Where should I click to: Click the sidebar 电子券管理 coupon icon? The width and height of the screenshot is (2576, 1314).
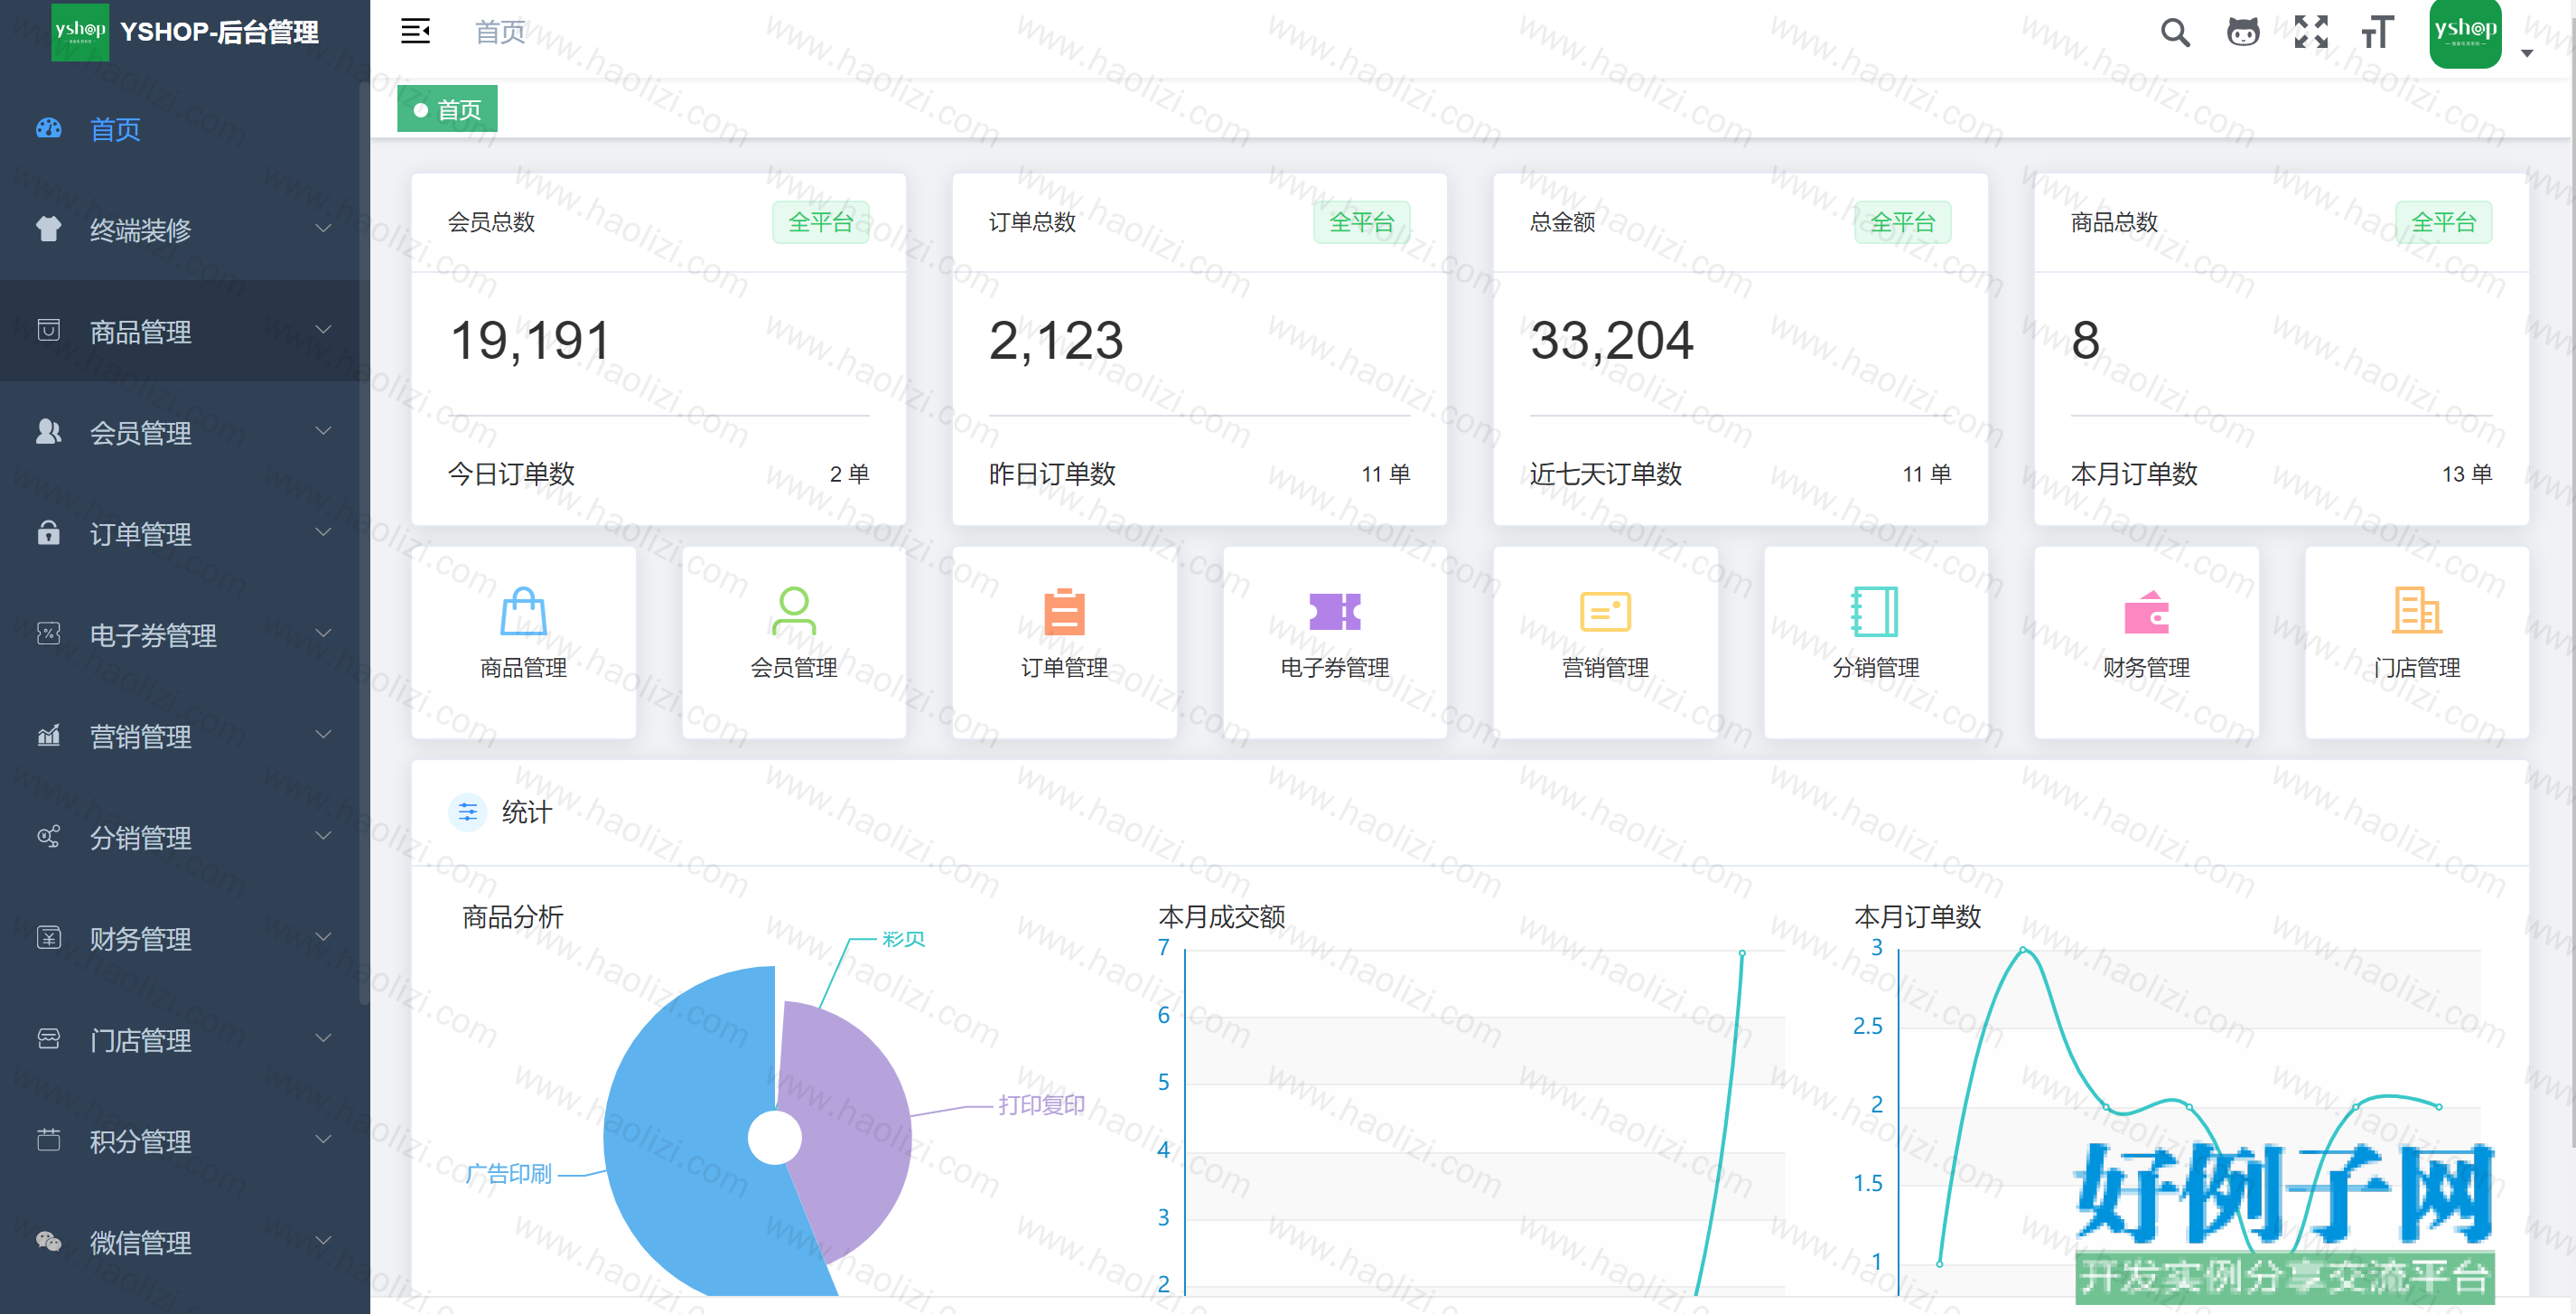tap(49, 634)
